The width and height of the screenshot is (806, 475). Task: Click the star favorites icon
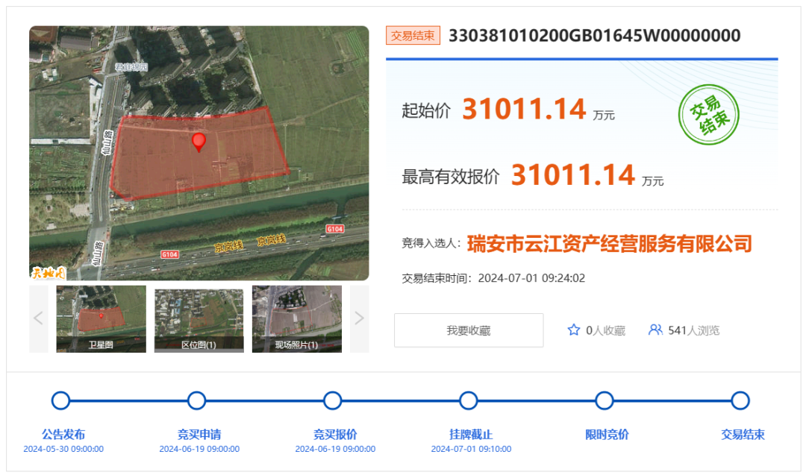[x=573, y=330]
